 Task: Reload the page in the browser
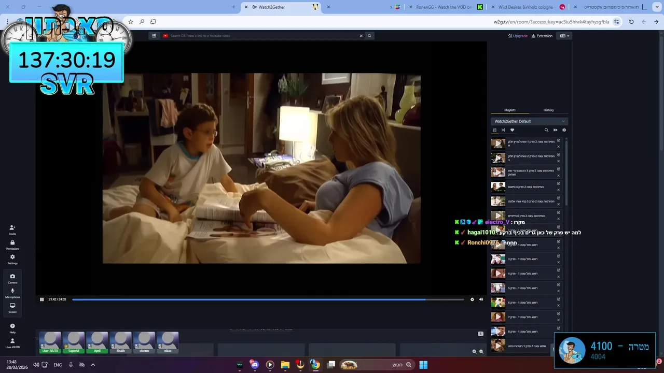pos(631,22)
